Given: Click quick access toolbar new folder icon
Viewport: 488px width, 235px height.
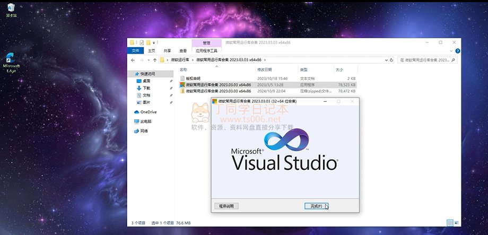Looking at the screenshot, I should [148, 42].
